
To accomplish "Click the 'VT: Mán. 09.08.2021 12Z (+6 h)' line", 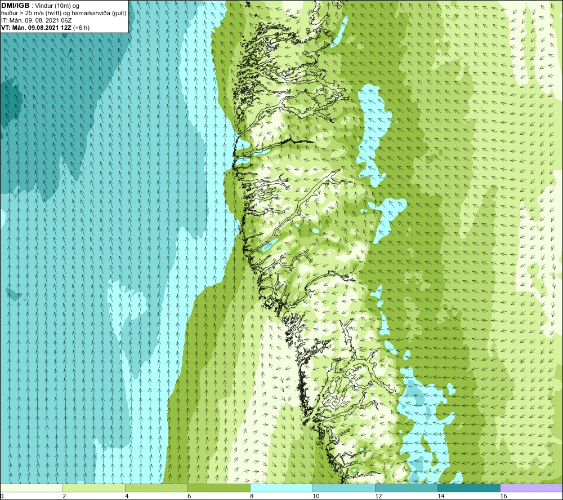I will (45, 28).
